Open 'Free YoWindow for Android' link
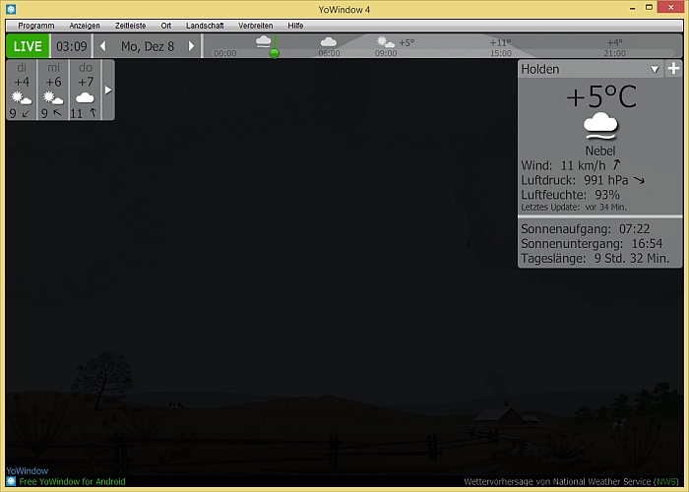This screenshot has width=689, height=492. [72, 481]
